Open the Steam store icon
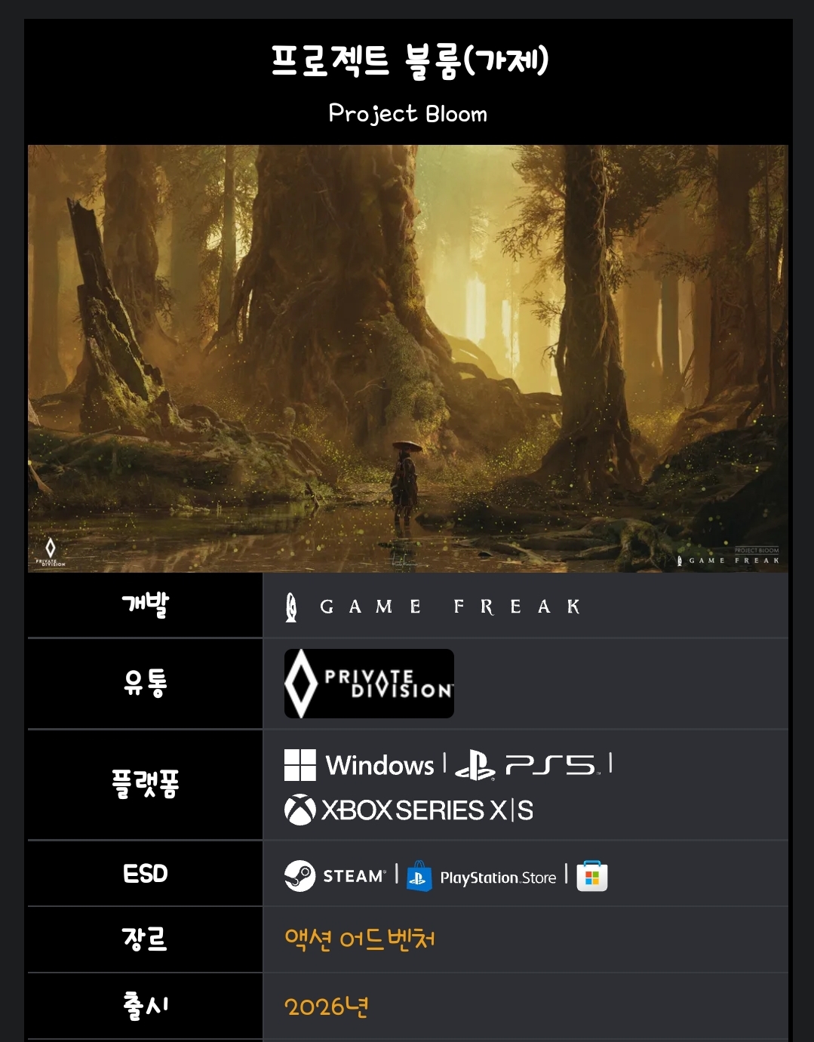The width and height of the screenshot is (814, 1042). pos(335,876)
